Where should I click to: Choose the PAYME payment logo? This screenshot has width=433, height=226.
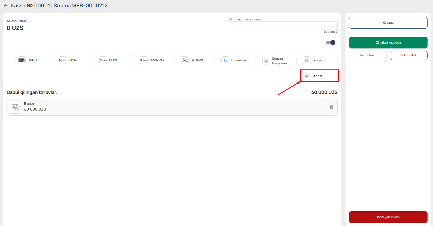click(x=62, y=60)
